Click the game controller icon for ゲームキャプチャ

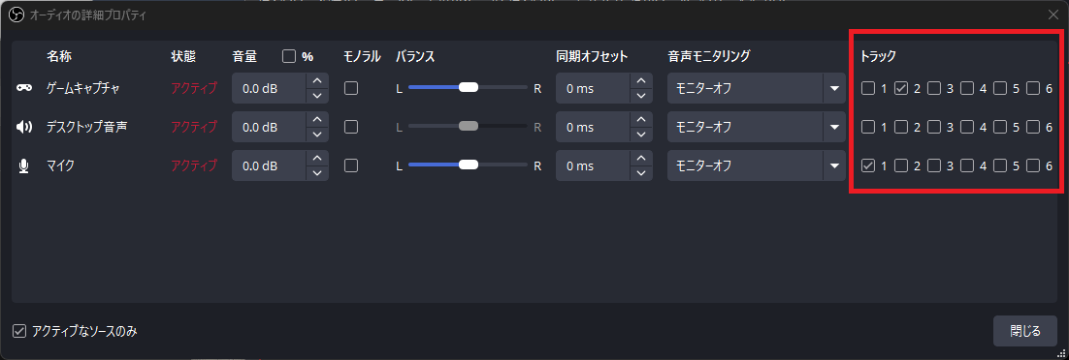24,88
